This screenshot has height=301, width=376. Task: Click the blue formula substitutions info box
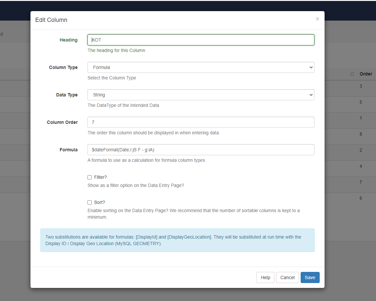(x=177, y=240)
